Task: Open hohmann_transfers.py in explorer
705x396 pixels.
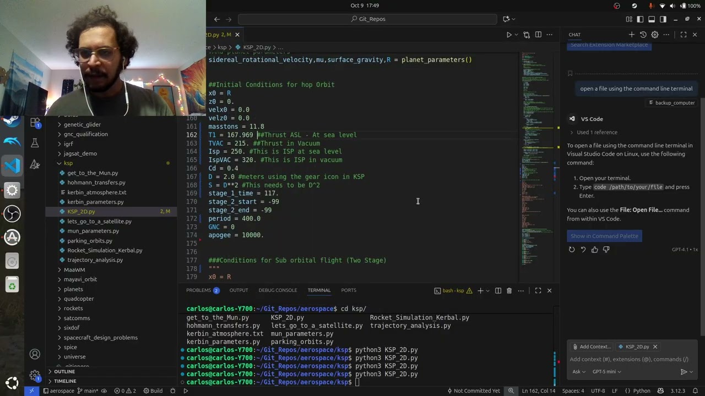Action: click(x=110, y=182)
